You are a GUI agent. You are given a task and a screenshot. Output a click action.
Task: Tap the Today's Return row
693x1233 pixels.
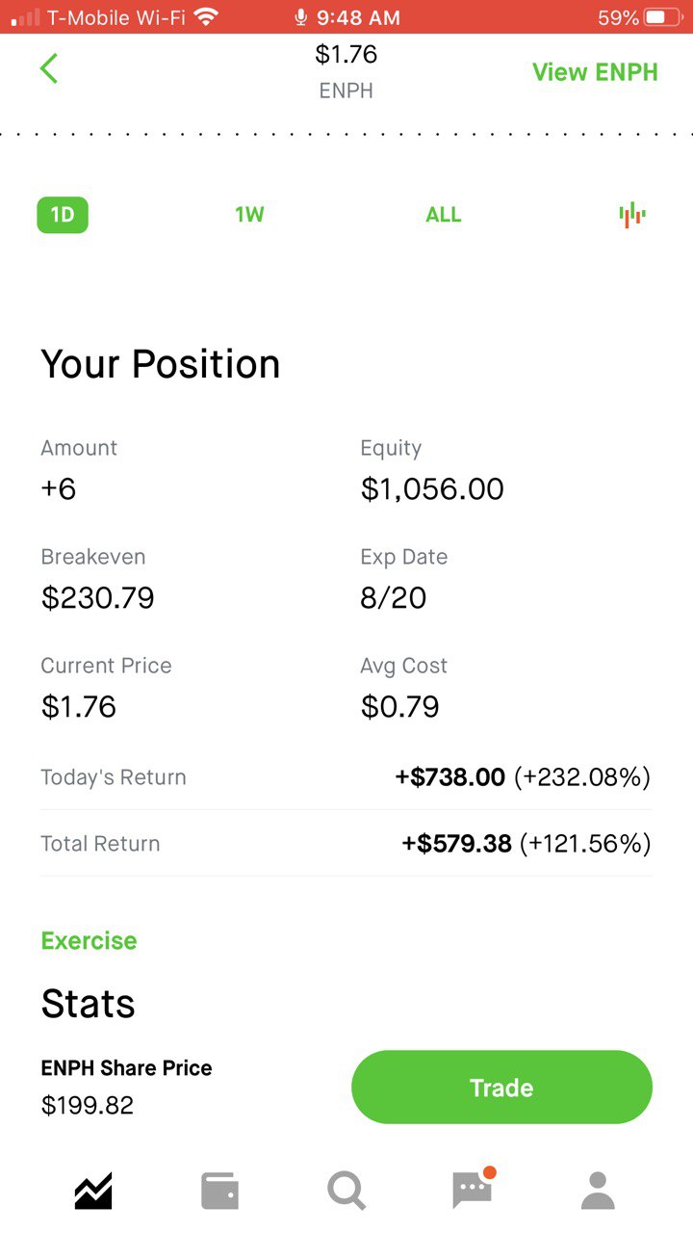click(346, 777)
